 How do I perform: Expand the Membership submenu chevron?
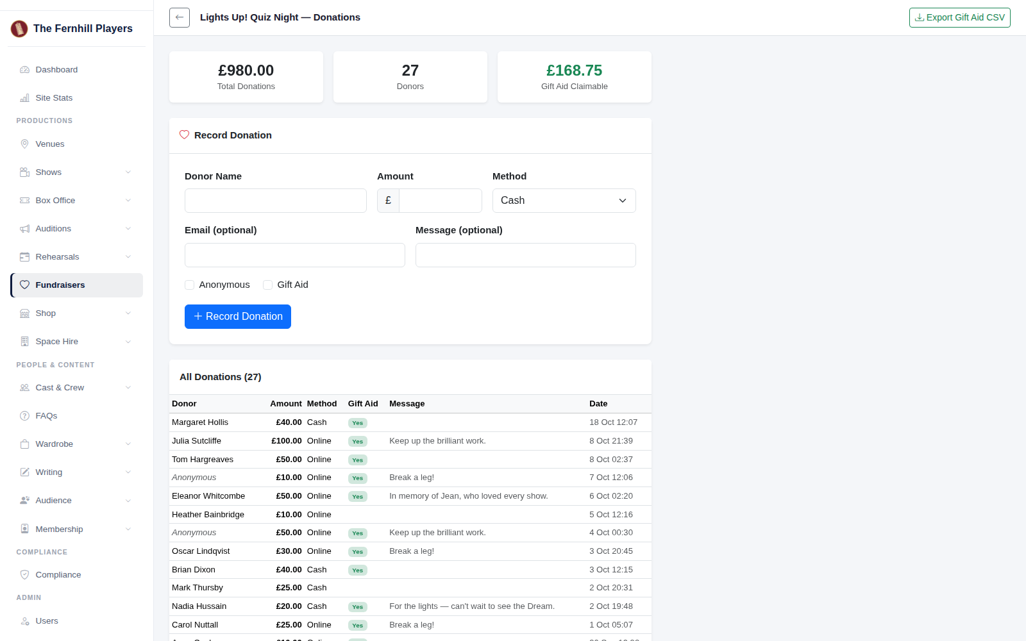128,529
